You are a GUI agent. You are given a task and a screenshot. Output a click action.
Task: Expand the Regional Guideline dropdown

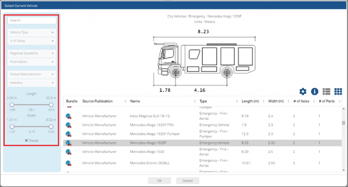[32, 53]
